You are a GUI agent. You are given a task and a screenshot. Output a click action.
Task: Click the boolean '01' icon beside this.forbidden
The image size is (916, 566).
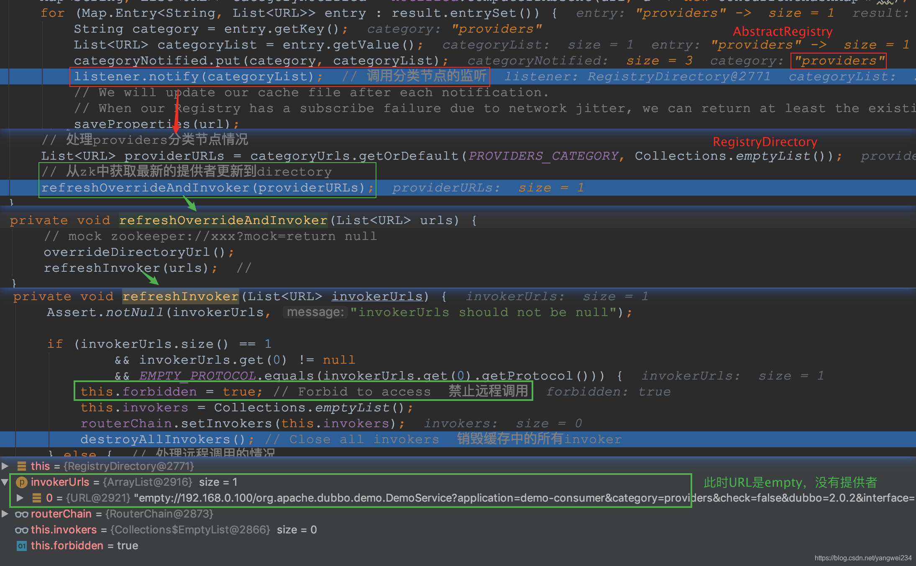point(22,546)
